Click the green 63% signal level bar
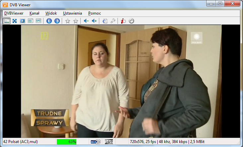This screenshot has height=147, width=243. pyautogui.click(x=67, y=142)
